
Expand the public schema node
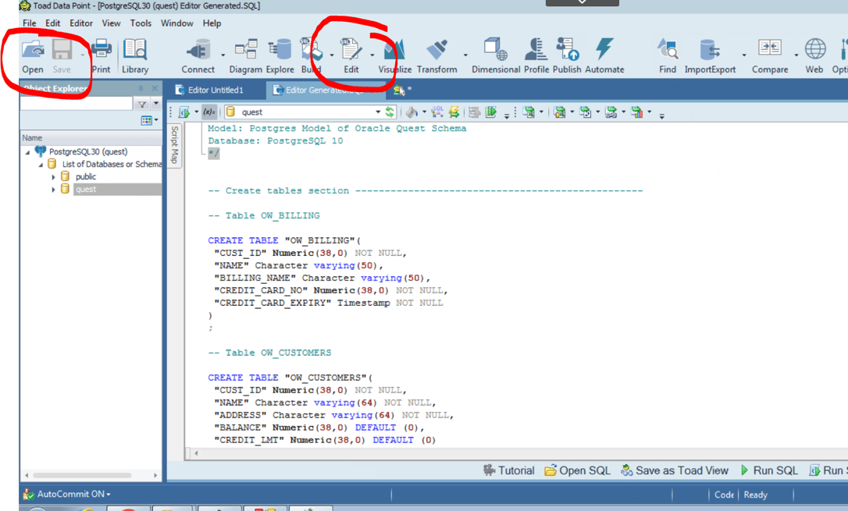[x=54, y=176]
